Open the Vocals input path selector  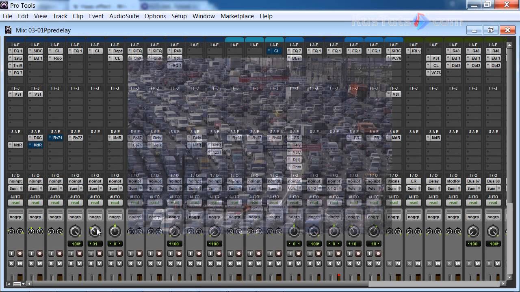tap(394, 181)
